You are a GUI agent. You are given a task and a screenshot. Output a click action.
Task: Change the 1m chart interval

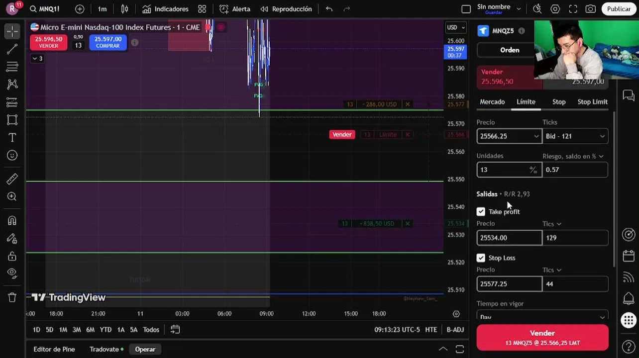(102, 9)
